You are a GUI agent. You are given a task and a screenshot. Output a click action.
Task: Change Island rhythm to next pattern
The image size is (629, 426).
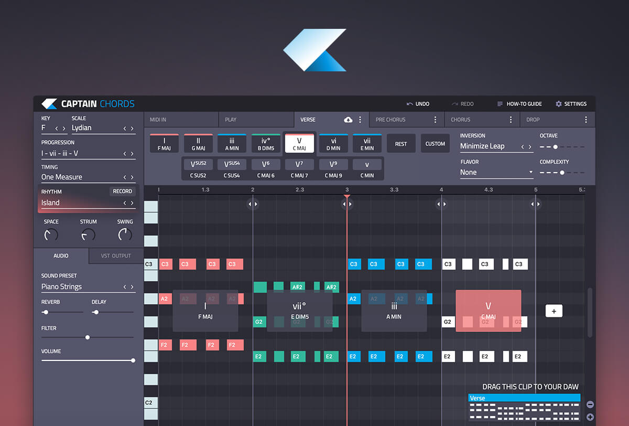coord(132,203)
